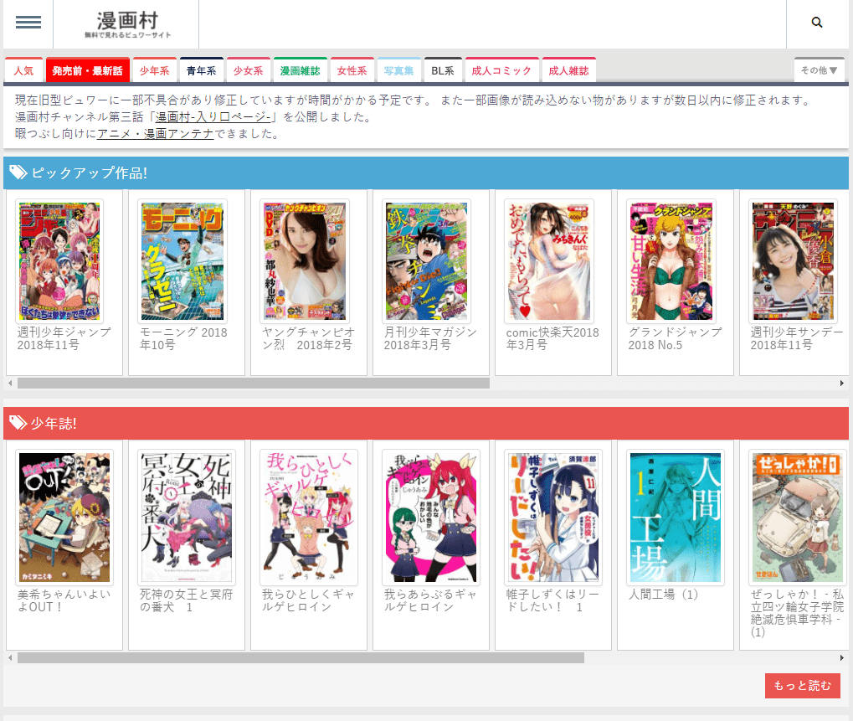
Task: Click tag icon beside ピックアップ作品 heading
Action: click(x=18, y=173)
